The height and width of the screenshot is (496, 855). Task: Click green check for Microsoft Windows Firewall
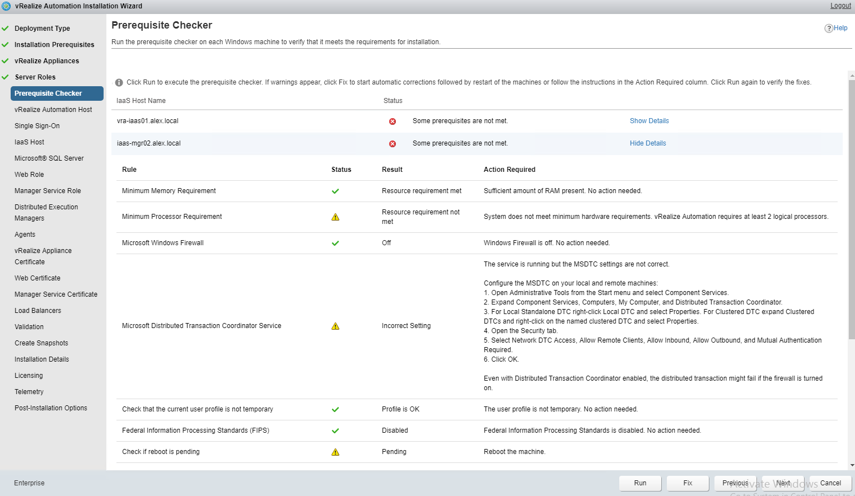pos(335,244)
